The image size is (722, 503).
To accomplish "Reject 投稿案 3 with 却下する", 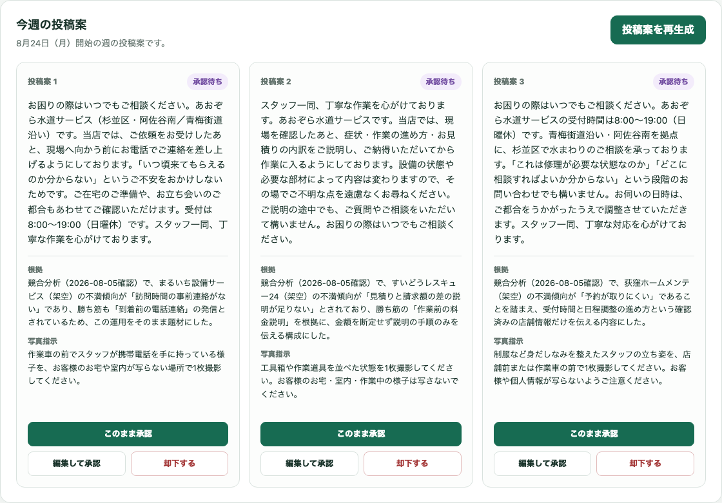I will [645, 464].
